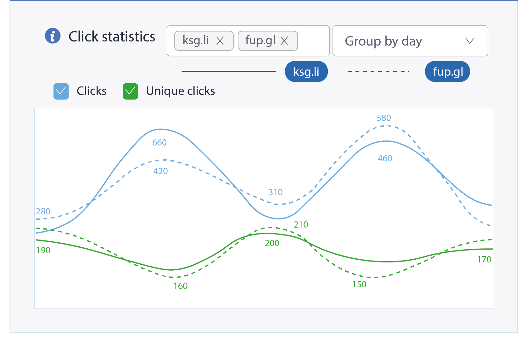
Task: Click the 200 data label
Action: tap(272, 243)
